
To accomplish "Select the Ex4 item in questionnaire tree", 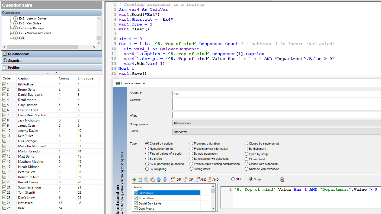I will 22,38.
